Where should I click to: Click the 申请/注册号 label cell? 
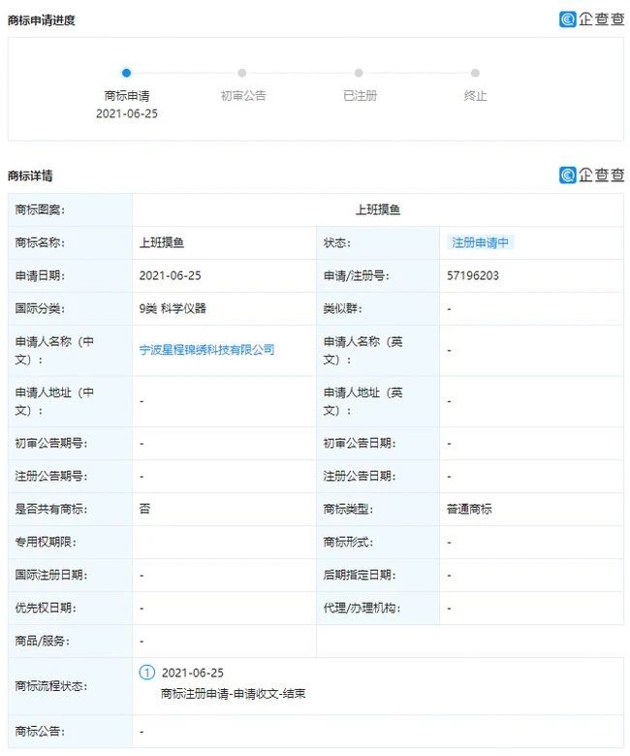coord(378,276)
